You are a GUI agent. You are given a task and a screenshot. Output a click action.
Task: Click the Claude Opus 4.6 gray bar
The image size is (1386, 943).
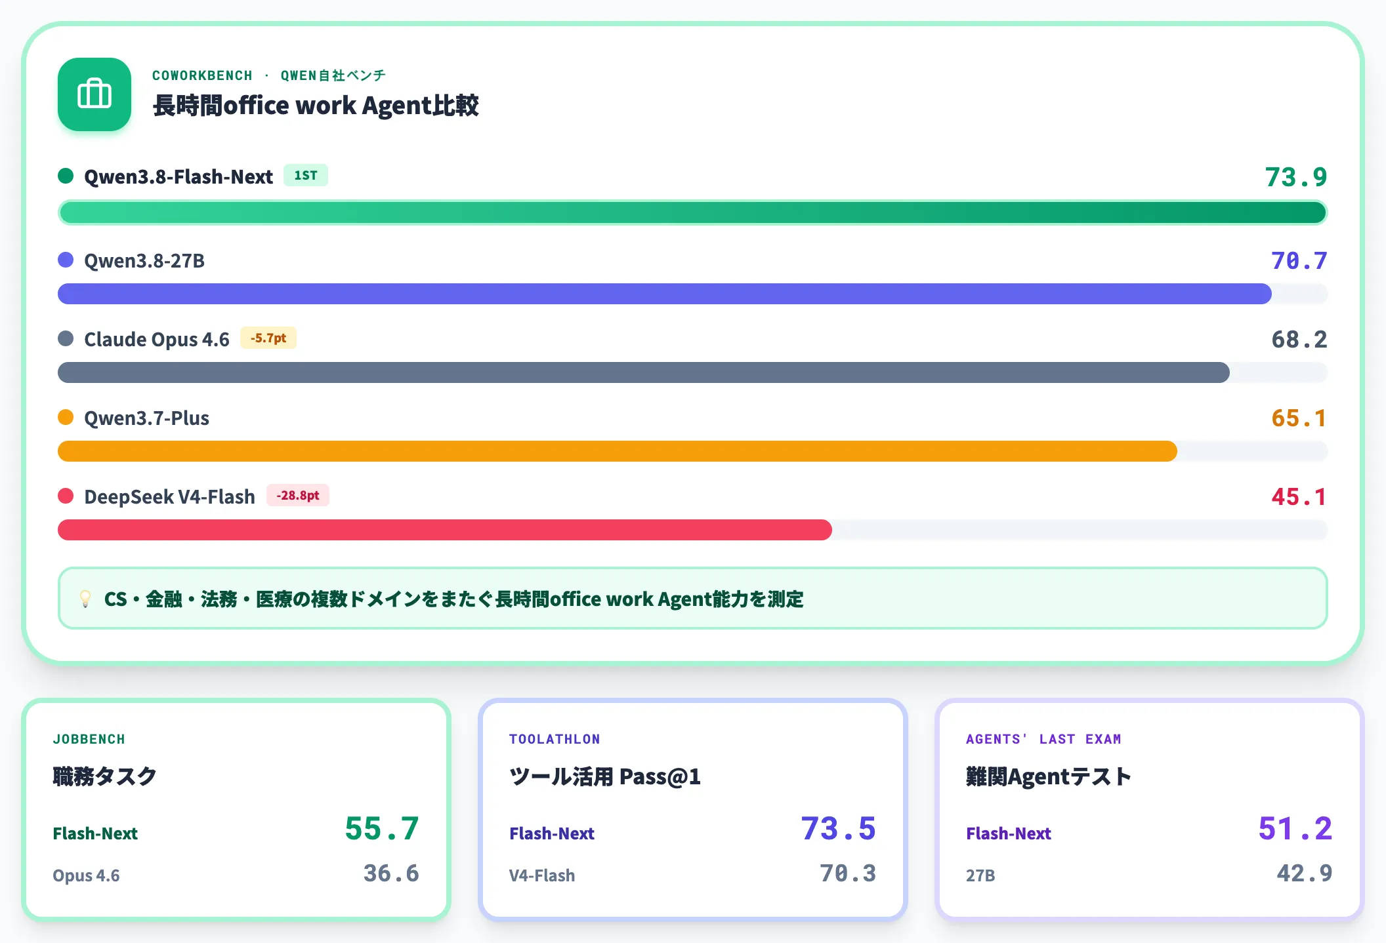point(644,372)
